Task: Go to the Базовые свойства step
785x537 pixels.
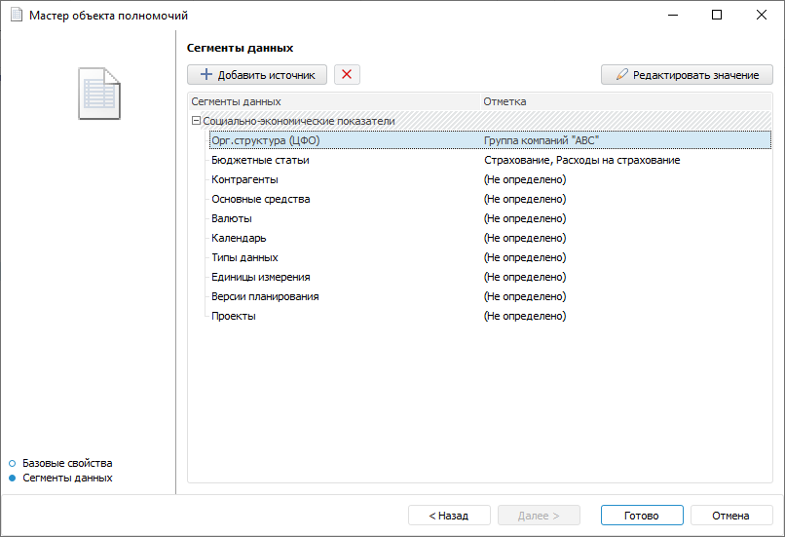Action: pyautogui.click(x=67, y=463)
